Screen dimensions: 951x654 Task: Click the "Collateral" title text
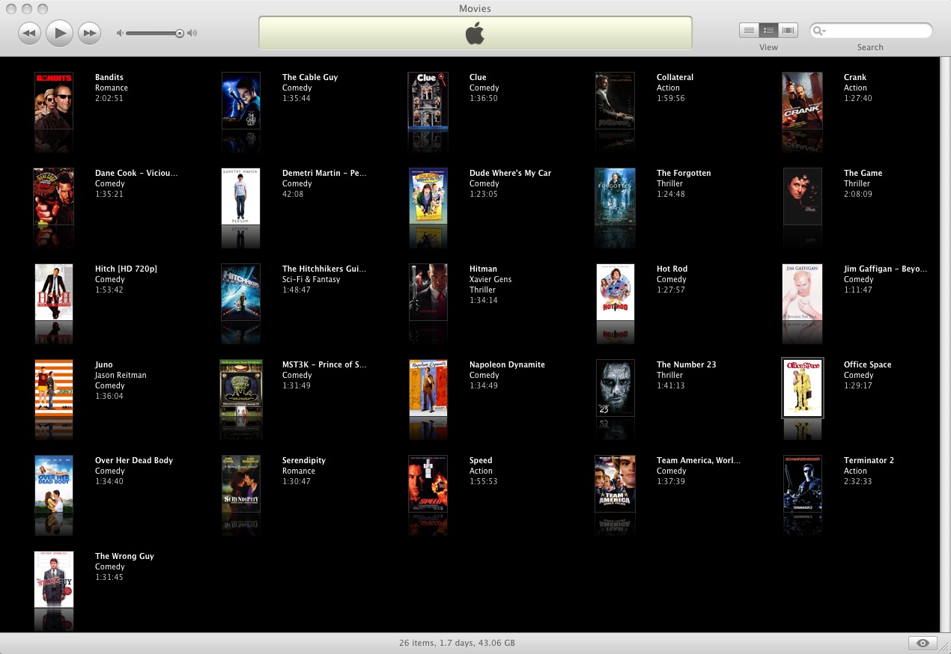click(x=675, y=77)
